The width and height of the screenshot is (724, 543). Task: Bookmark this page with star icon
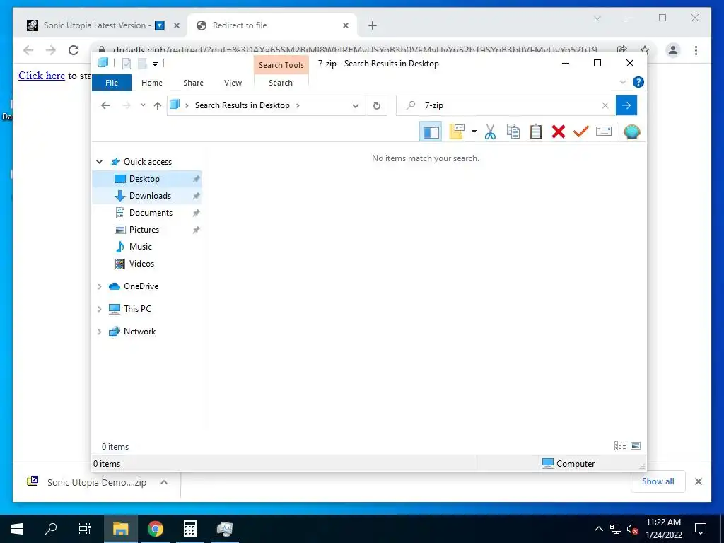pos(645,50)
